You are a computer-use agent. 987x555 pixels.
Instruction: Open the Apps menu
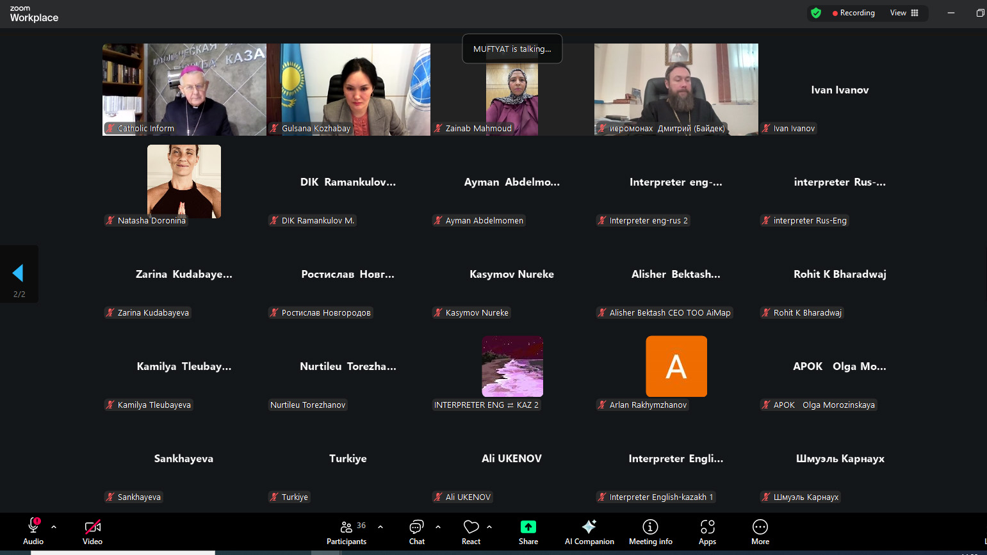click(707, 532)
